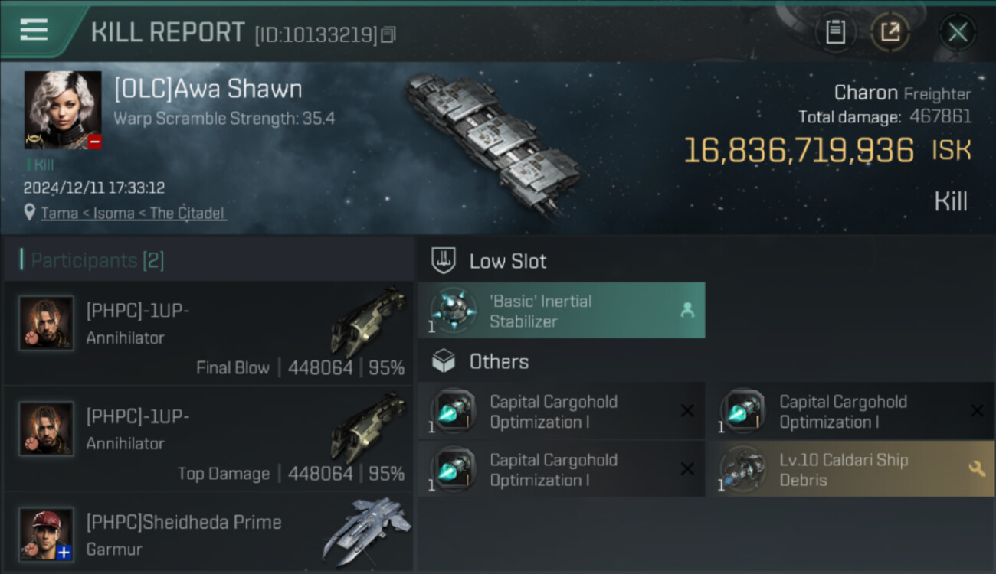The width and height of the screenshot is (996, 574).
Task: Click the wrench icon on Caldari Debris
Action: (x=977, y=468)
